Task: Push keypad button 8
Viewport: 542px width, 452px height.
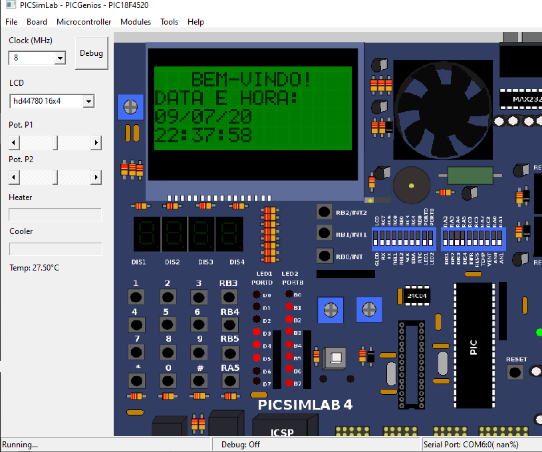Action: tap(168, 352)
